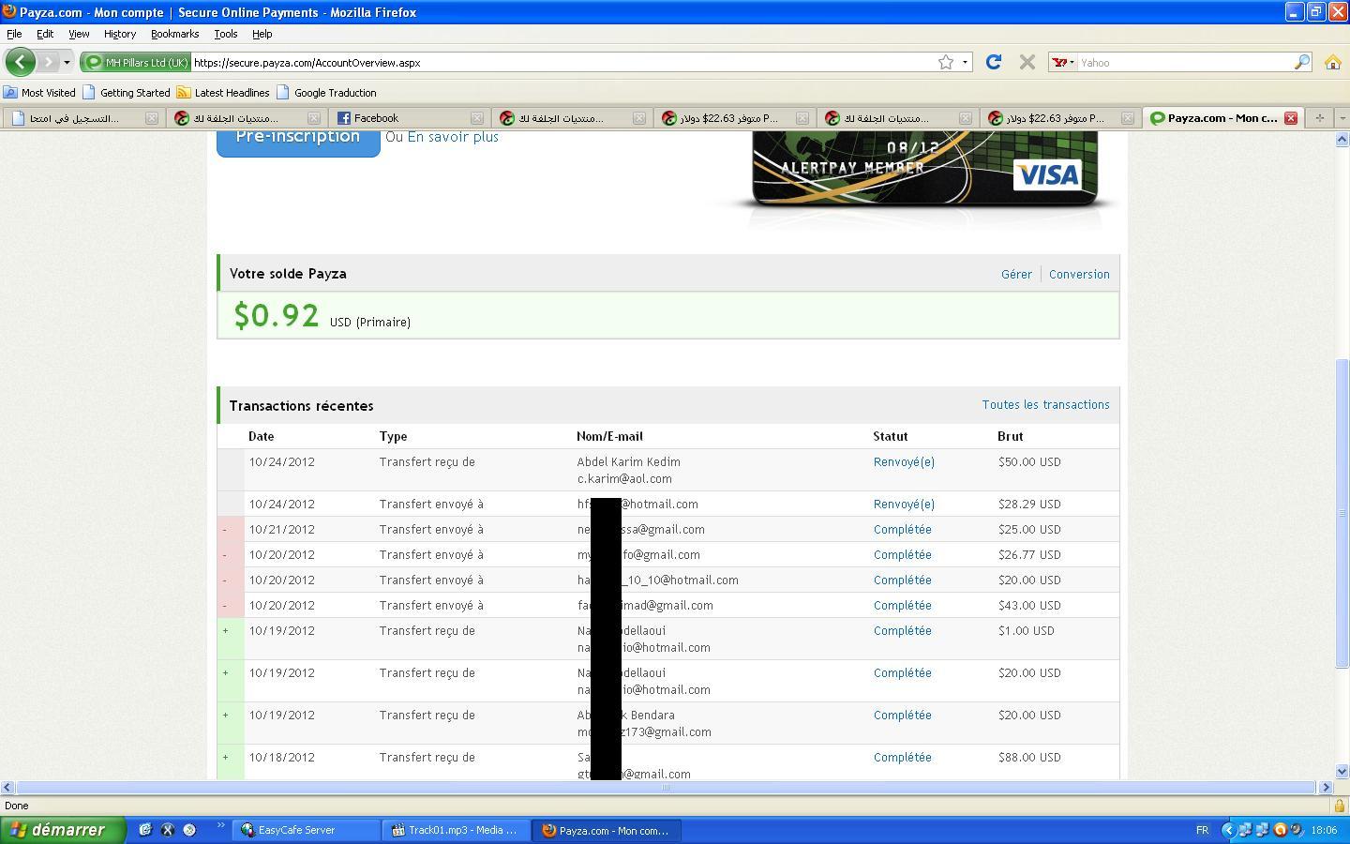Open the Latest Headlines feed bookmark

pyautogui.click(x=223, y=93)
